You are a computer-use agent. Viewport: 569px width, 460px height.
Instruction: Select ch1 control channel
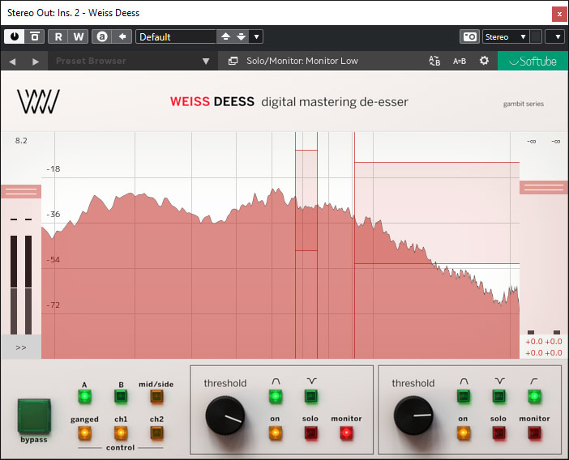click(x=120, y=432)
